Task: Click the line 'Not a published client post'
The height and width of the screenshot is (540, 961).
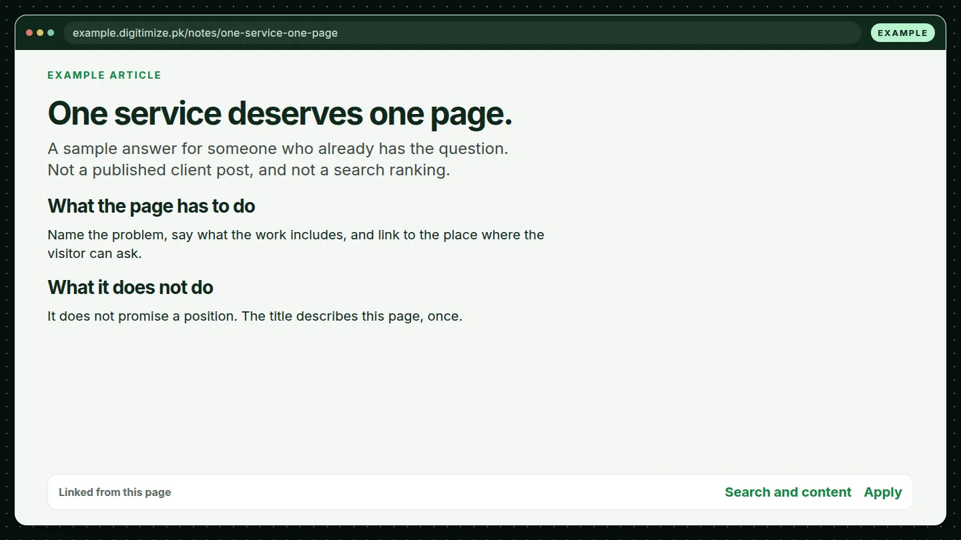Action: click(x=249, y=170)
